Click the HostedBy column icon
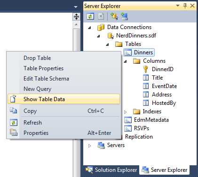The width and height of the screenshot is (198, 177). point(146,103)
